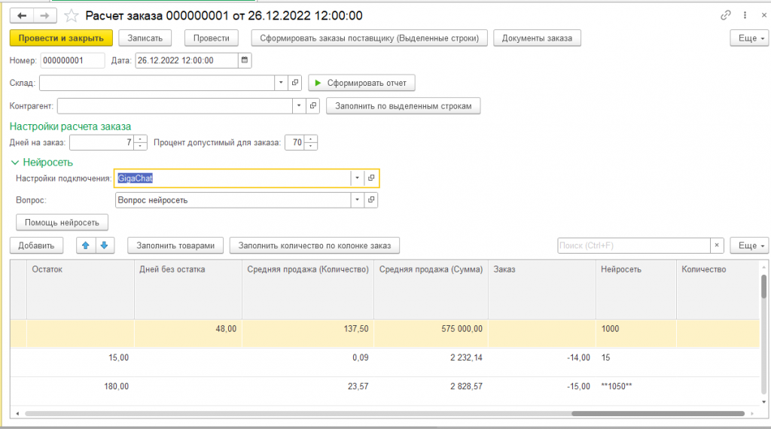Click the Остаток column header
The width and height of the screenshot is (771, 429).
tap(80, 290)
